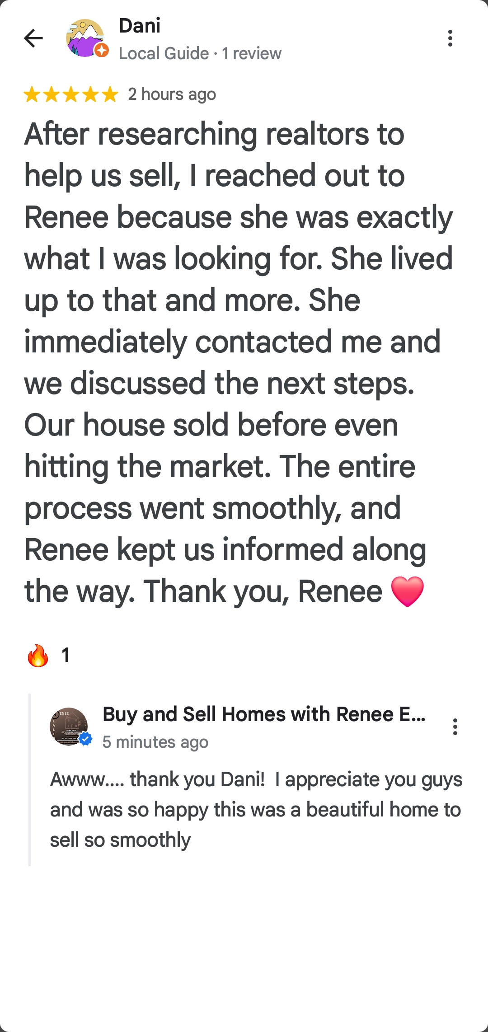488x1032 pixels.
Task: Open Dani's profile picture
Action: click(84, 38)
